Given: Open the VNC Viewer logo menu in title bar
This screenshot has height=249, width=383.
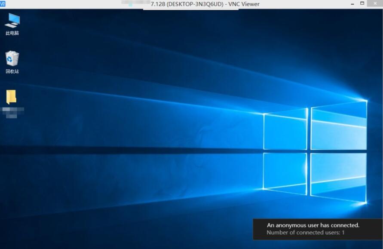Looking at the screenshot, I should click(3, 4).
